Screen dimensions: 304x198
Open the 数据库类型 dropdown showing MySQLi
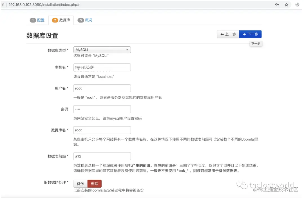(101, 49)
